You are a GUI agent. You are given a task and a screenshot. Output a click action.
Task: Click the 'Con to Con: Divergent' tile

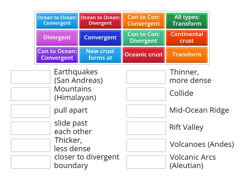coord(143,38)
